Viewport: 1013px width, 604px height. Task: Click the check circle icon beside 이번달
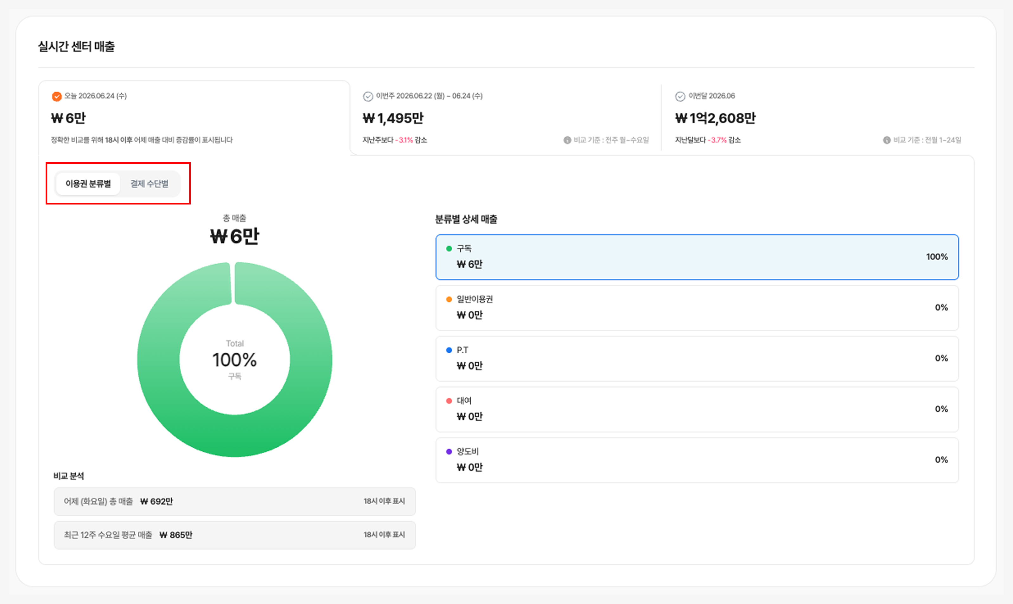680,97
